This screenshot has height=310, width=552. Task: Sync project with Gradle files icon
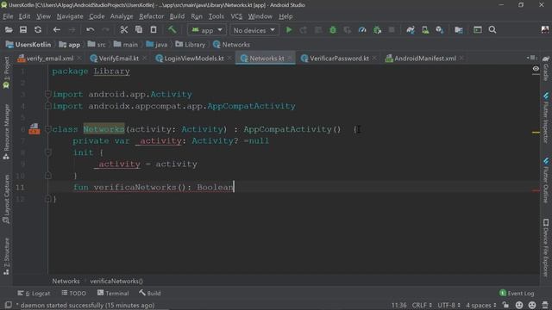coord(411,30)
